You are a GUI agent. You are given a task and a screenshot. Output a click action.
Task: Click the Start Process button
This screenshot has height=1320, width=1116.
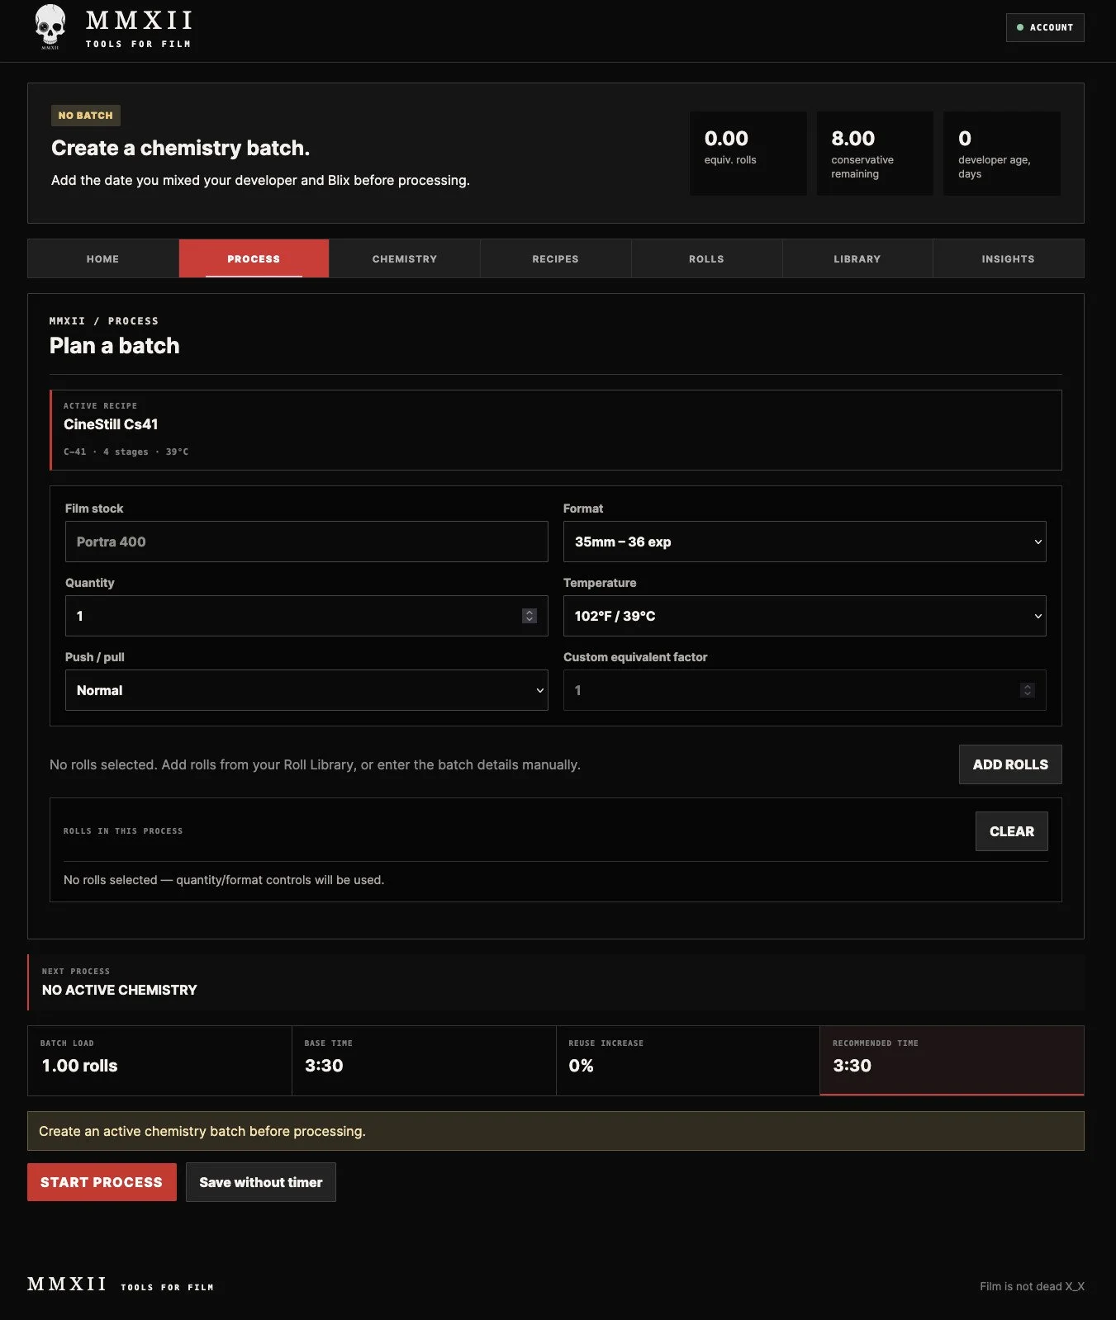pyautogui.click(x=102, y=1182)
